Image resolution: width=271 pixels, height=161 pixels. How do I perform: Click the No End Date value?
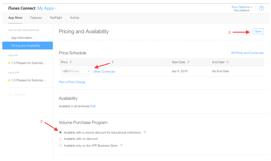click(x=221, y=71)
